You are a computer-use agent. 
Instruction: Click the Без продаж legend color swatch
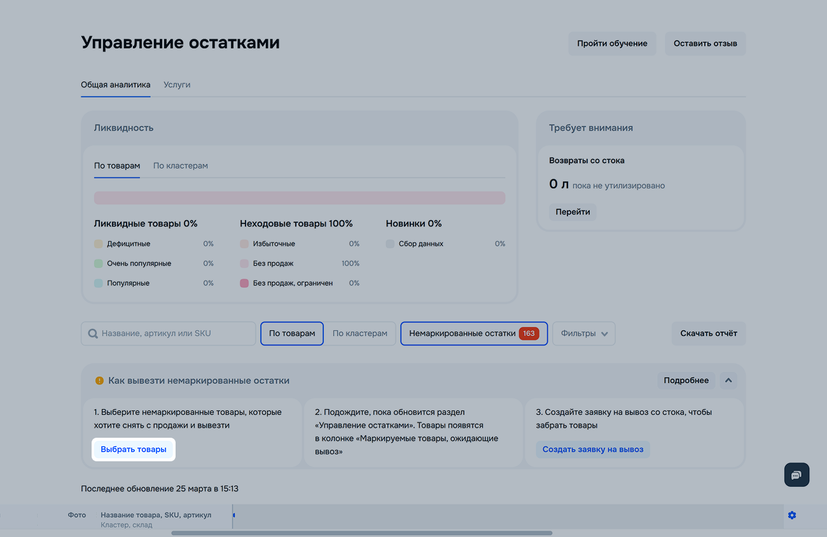click(244, 263)
